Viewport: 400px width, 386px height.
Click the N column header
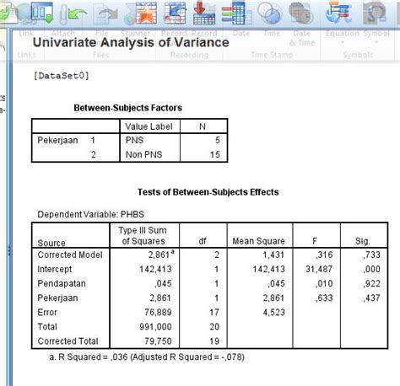[x=203, y=126]
